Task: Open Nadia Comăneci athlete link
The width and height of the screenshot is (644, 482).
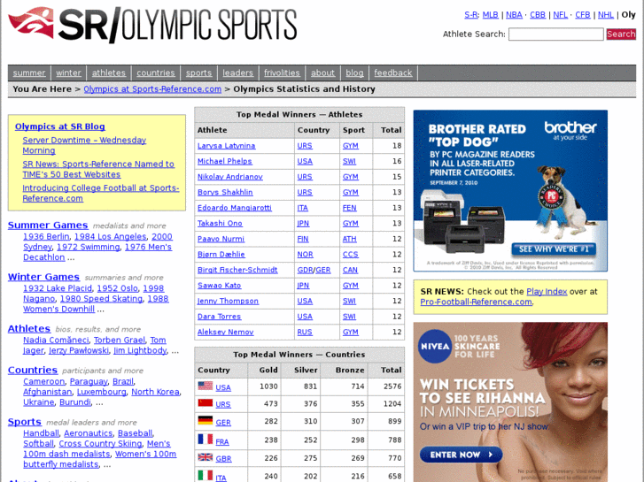Action: 56,340
